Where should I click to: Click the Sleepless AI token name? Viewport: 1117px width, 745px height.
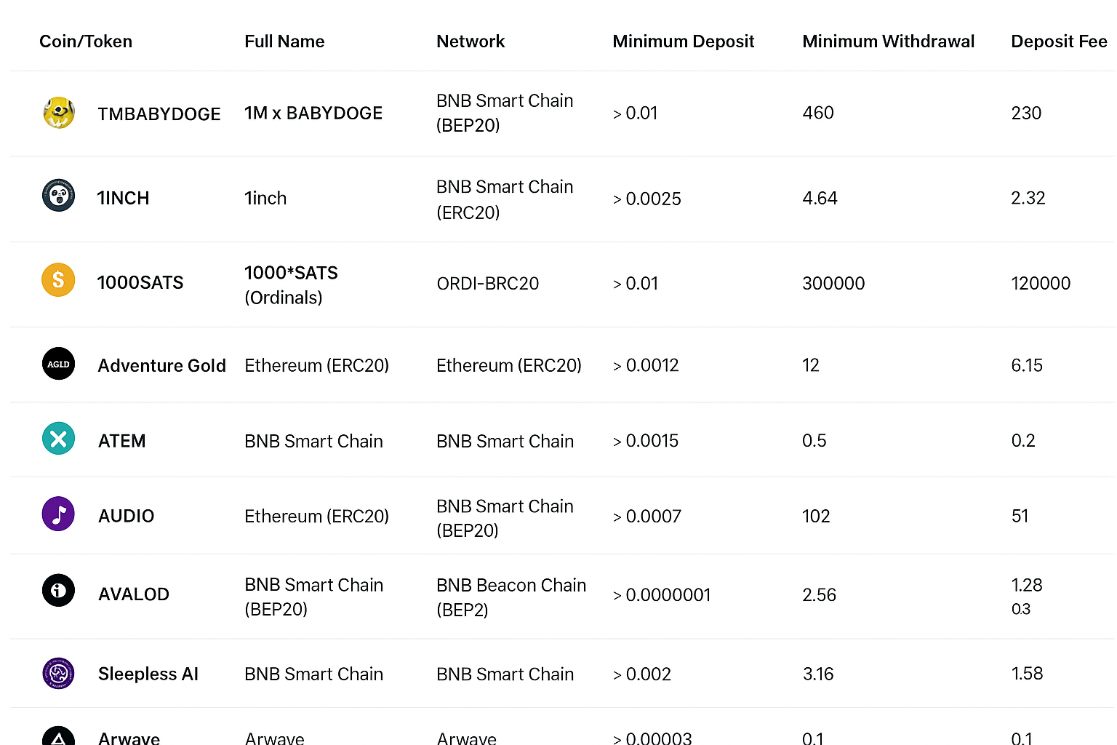pos(148,674)
